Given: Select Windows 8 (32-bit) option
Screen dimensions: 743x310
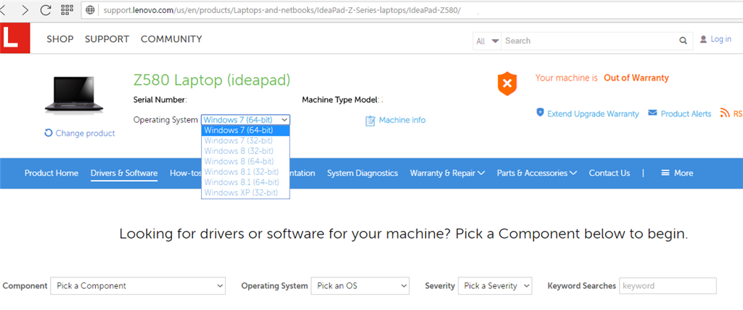Looking at the screenshot, I should coord(245,151).
